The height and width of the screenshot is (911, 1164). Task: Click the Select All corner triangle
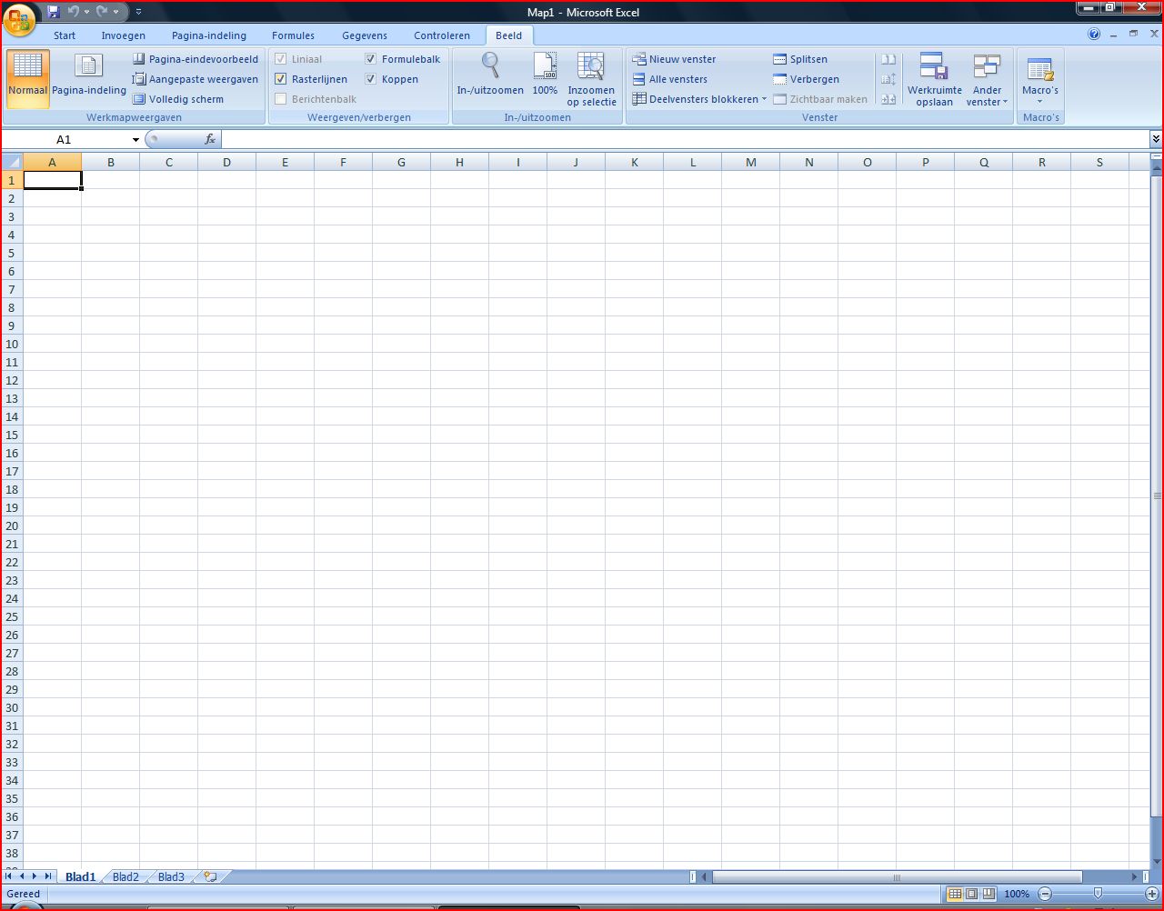pyautogui.click(x=12, y=162)
